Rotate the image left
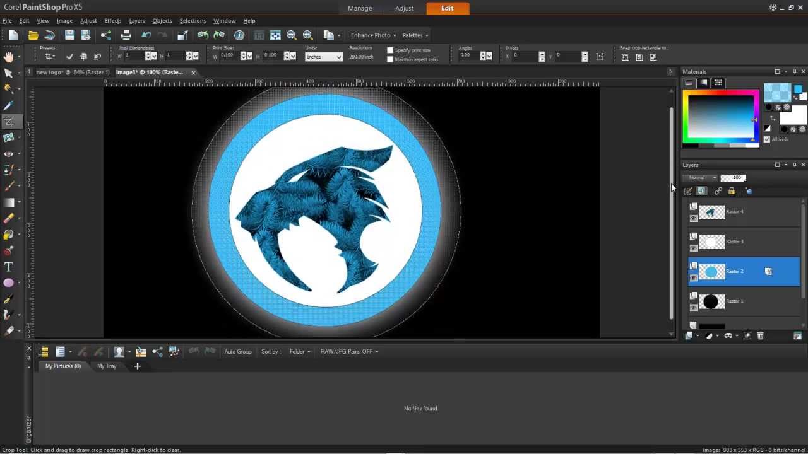Viewport: 808px width, 454px height. [x=203, y=35]
